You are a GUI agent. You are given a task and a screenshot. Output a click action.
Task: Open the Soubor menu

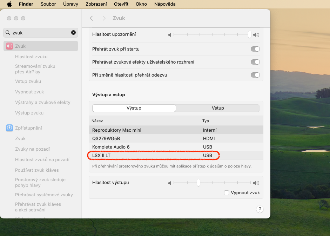pos(48,4)
